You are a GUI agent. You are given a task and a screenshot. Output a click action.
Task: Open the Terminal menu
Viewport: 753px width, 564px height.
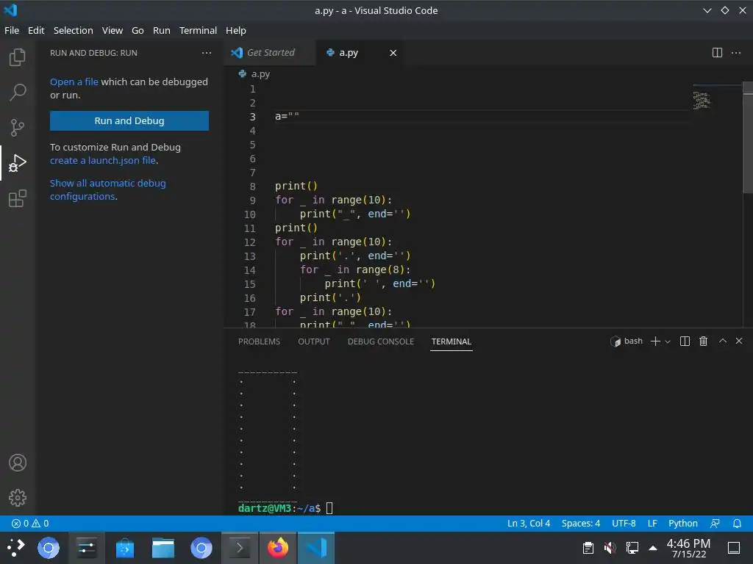click(x=198, y=30)
